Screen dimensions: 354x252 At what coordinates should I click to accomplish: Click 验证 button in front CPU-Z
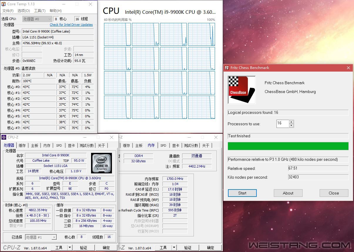pos(84,248)
